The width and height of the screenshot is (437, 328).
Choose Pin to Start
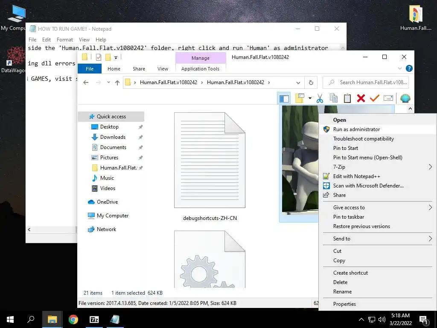[x=346, y=148]
